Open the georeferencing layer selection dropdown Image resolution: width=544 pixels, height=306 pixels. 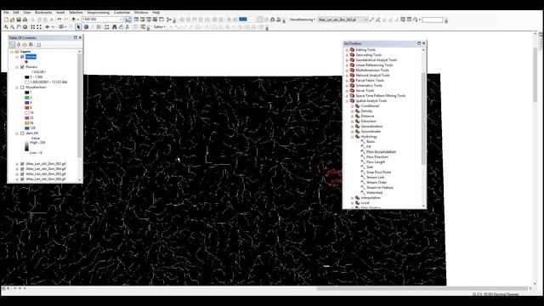pos(365,20)
